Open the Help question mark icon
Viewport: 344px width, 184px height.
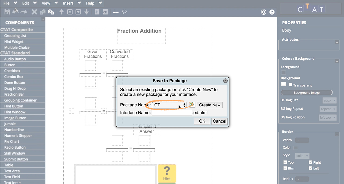tap(272, 12)
